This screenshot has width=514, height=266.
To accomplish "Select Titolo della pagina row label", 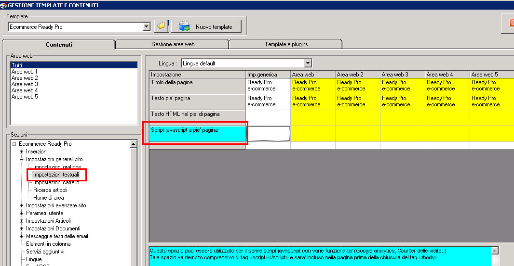I will coord(197,86).
